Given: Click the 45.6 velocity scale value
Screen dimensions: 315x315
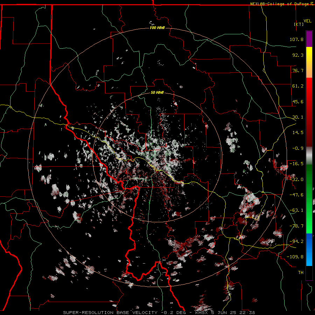Looking at the screenshot, I should 298,101.
